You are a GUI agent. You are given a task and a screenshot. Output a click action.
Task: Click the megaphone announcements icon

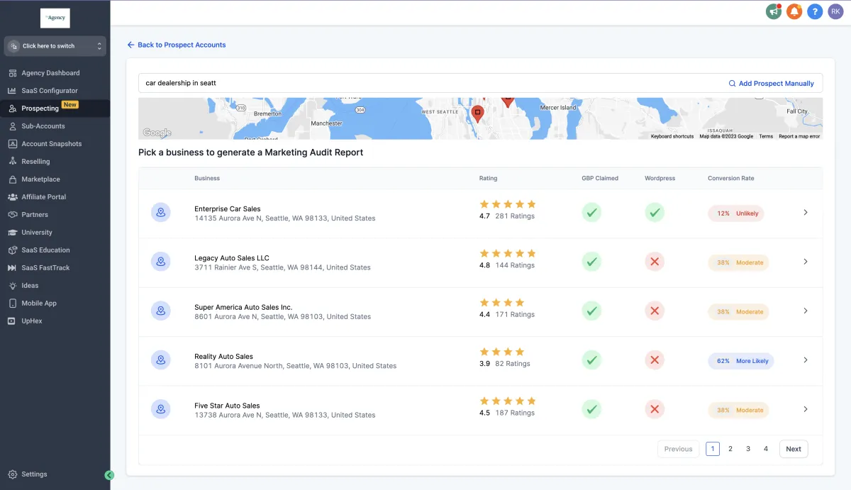pos(774,11)
